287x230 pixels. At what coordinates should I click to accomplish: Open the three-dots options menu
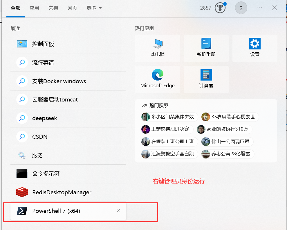click(x=259, y=8)
